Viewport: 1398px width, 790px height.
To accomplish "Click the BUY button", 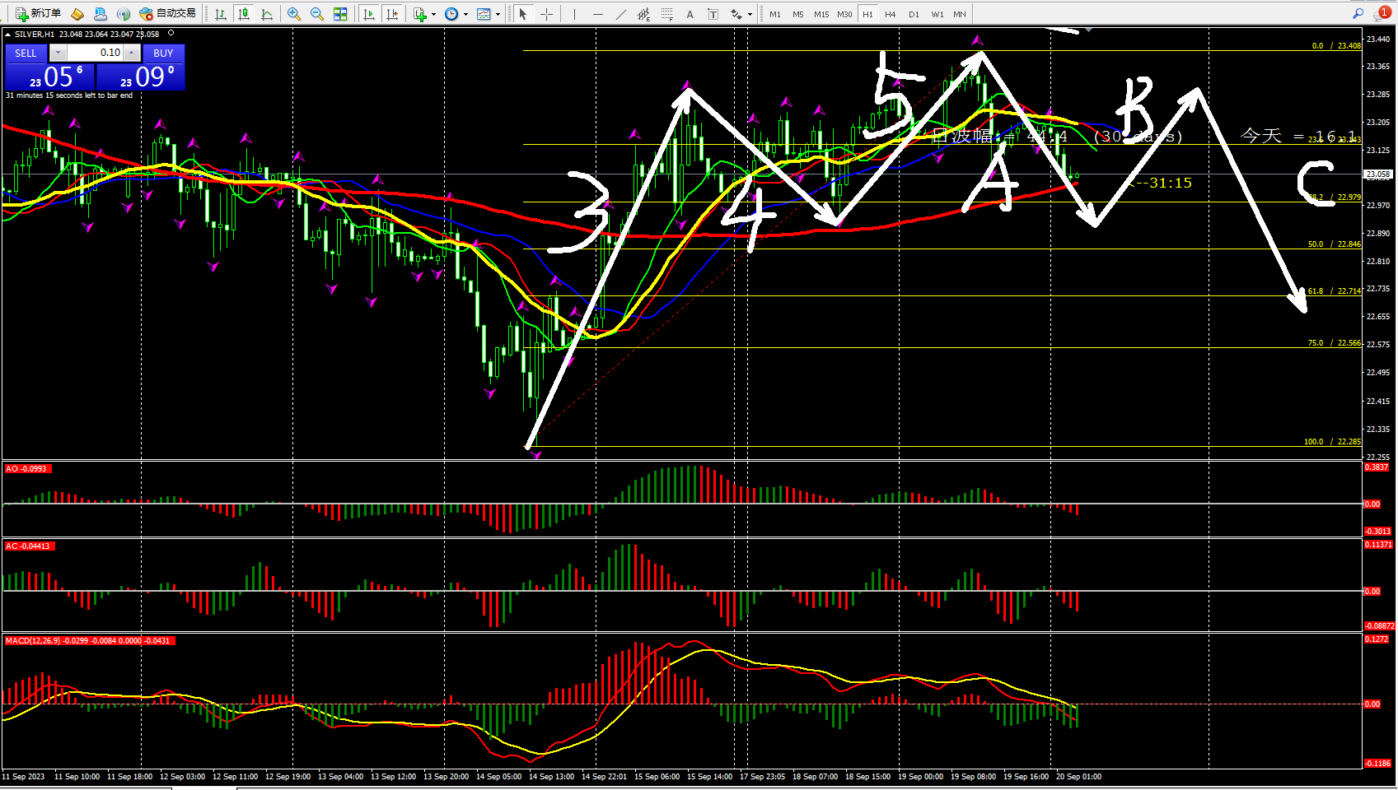I will point(163,53).
